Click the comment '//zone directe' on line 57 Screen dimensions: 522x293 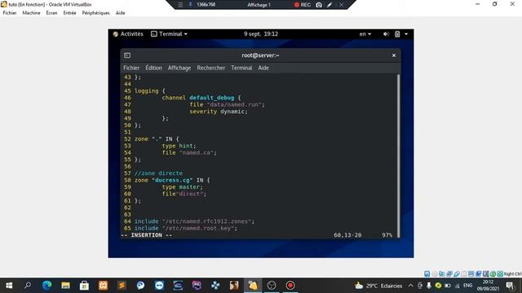pyautogui.click(x=158, y=173)
